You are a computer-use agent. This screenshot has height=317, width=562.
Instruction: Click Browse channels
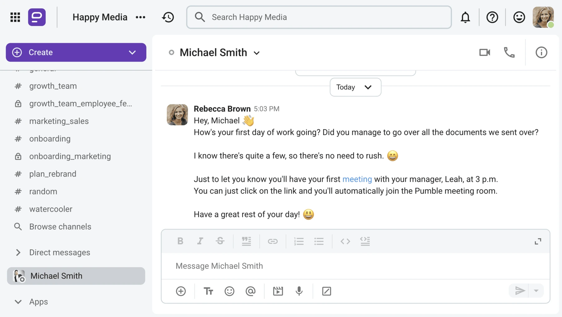point(60,227)
